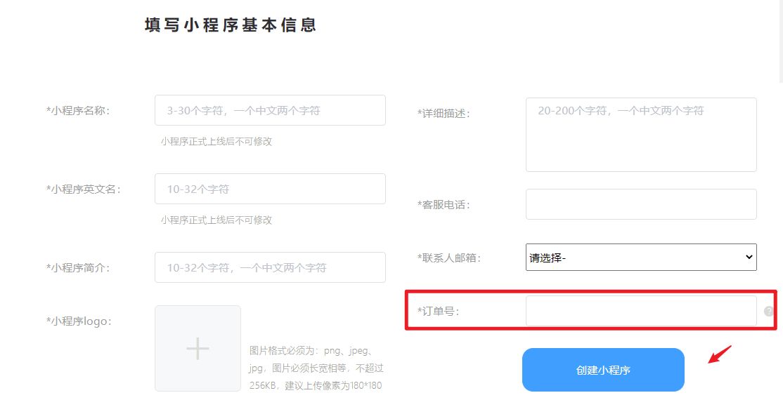Click into the 详细描述 text area
This screenshot has width=783, height=407.
point(641,135)
